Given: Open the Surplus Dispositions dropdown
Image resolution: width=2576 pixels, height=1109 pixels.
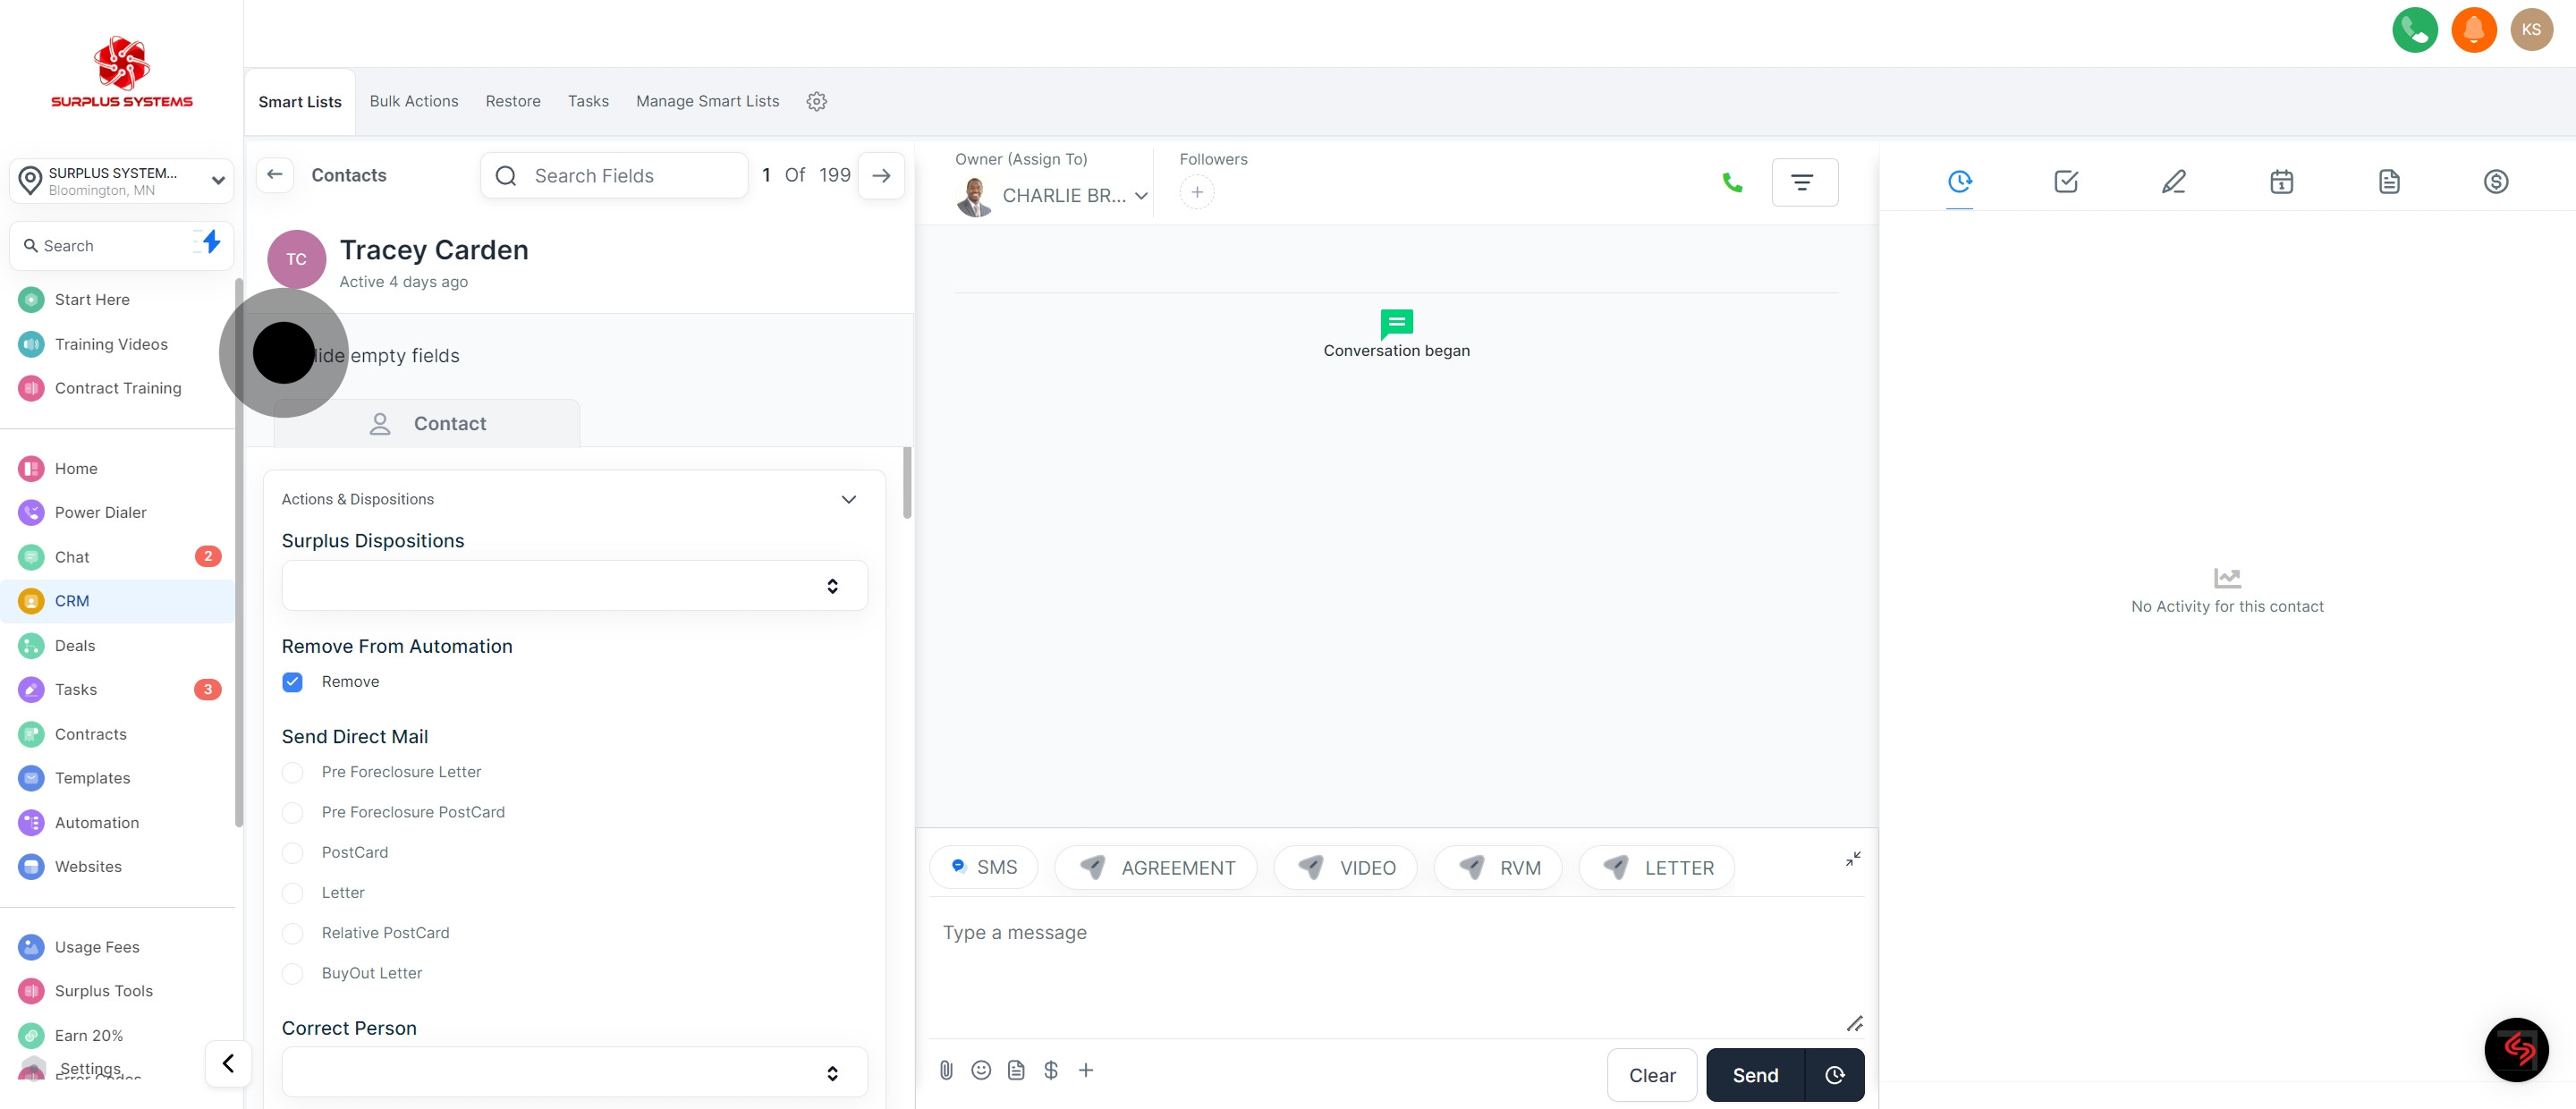Looking at the screenshot, I should coord(574,586).
